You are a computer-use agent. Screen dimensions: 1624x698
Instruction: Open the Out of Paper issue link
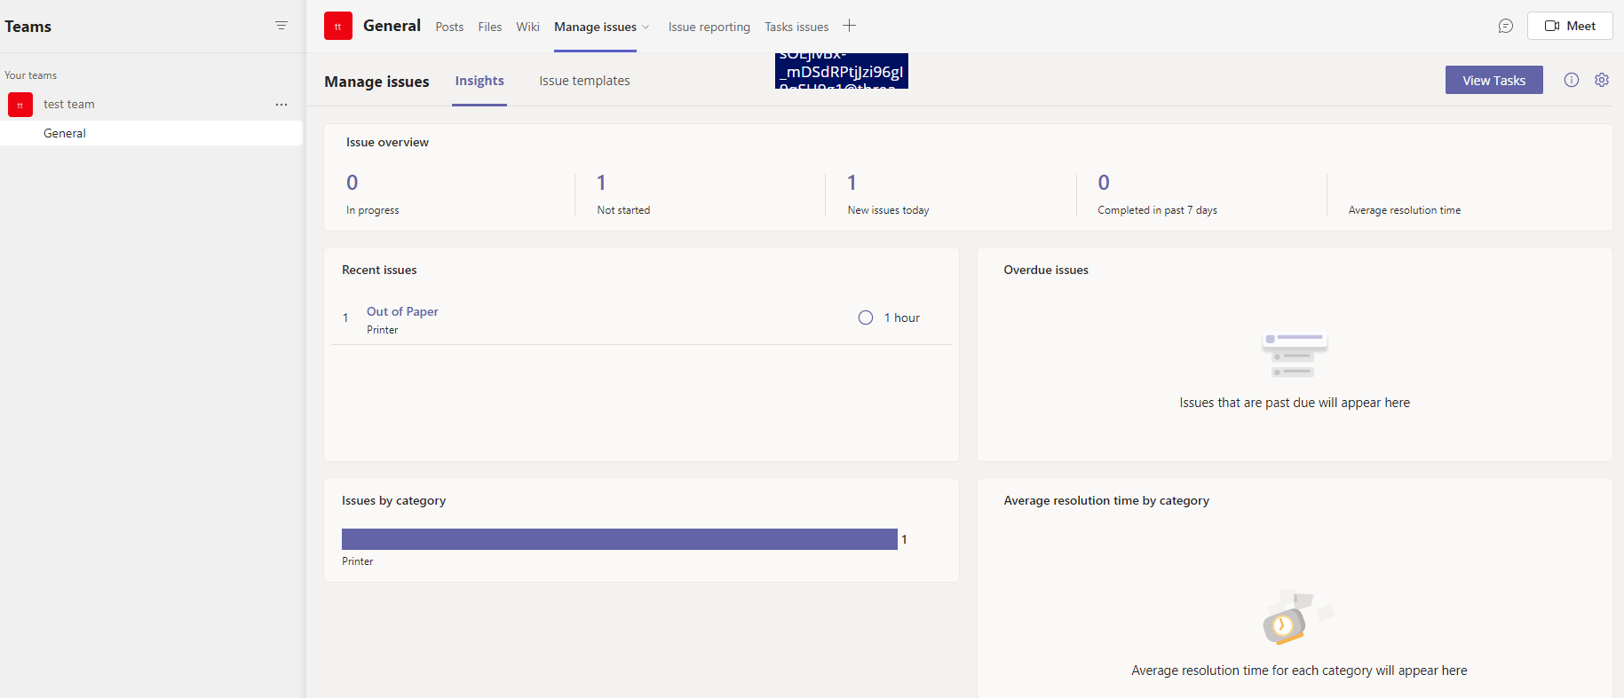click(402, 311)
